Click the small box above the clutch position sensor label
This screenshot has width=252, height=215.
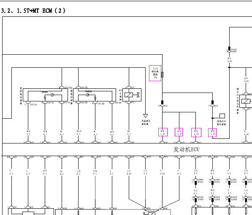tap(222, 116)
